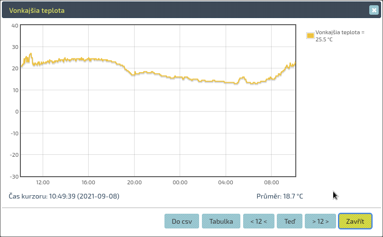Screen dimensions: 383x237
Task: Click the 0 y-axis label
Action: [17, 112]
